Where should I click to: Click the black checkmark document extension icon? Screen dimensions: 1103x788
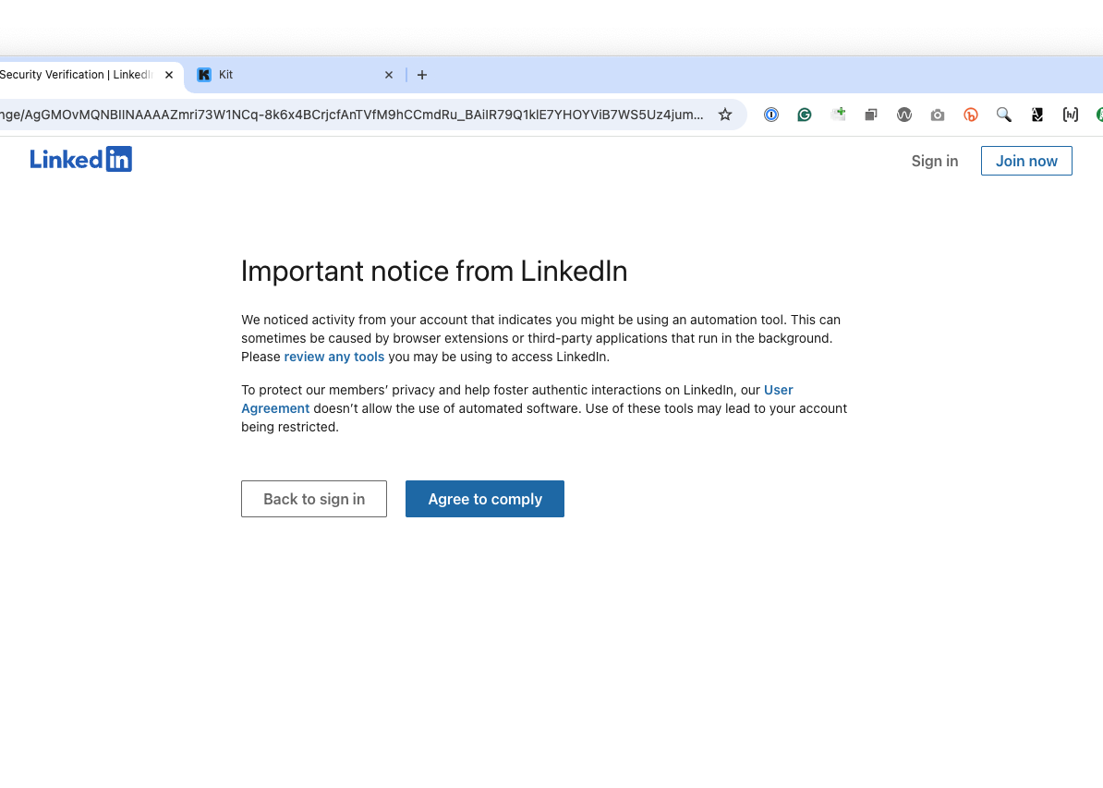pyautogui.click(x=1036, y=115)
